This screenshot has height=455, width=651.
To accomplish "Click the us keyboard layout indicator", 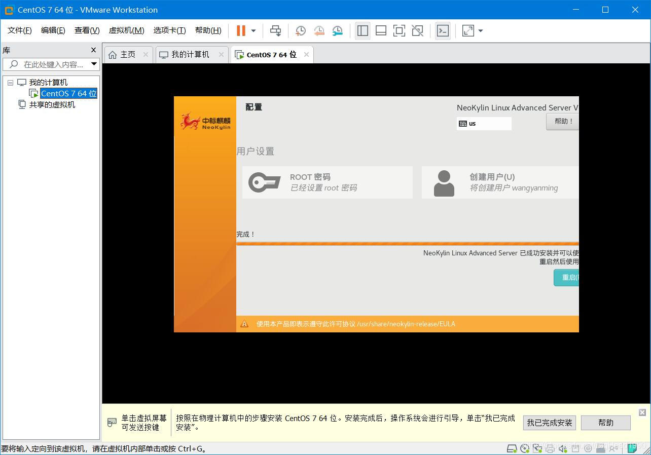I will 484,124.
